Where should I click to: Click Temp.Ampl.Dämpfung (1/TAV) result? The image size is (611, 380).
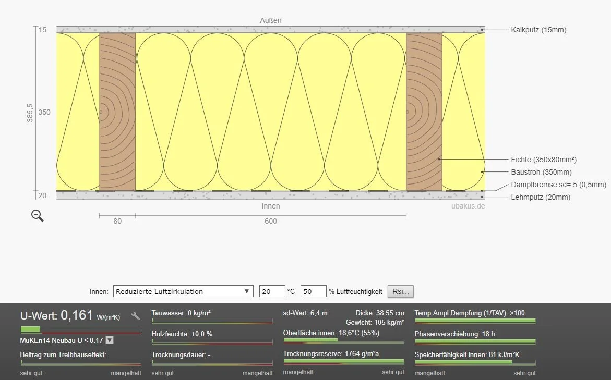pos(470,313)
